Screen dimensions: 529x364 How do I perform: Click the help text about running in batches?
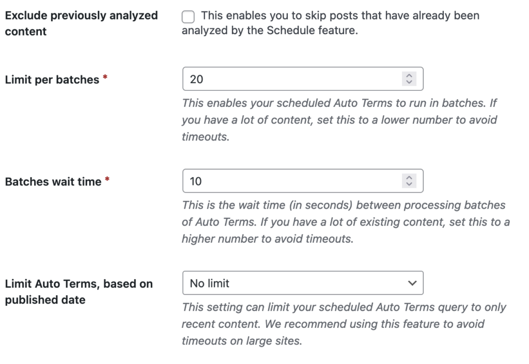point(339,120)
